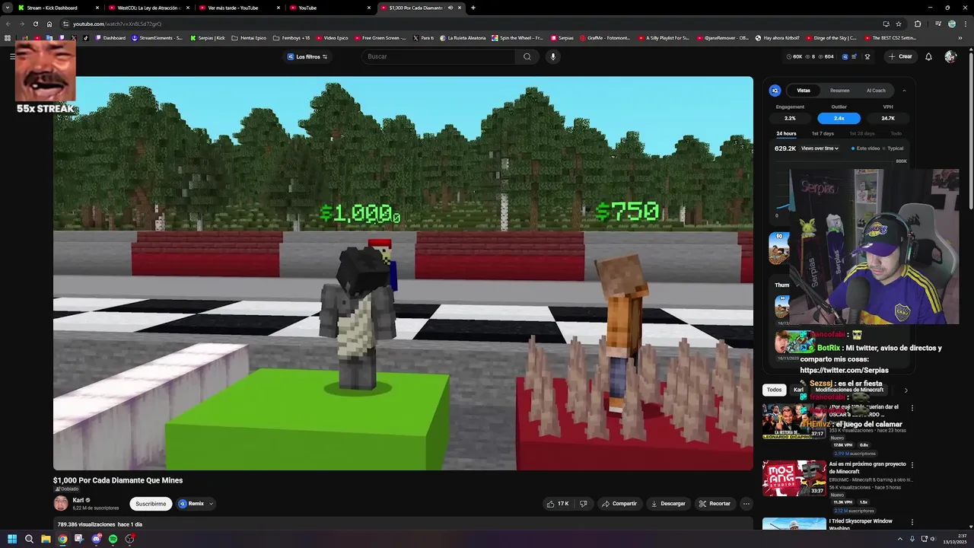This screenshot has height=548, width=974.
Task: Click the Karl channel name link
Action: (78, 500)
